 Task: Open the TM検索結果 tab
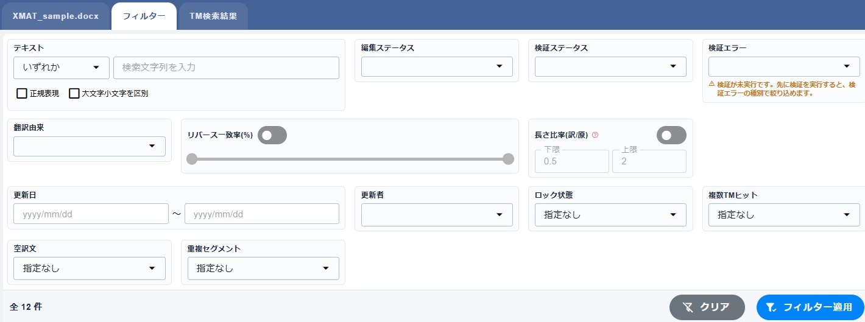[213, 16]
